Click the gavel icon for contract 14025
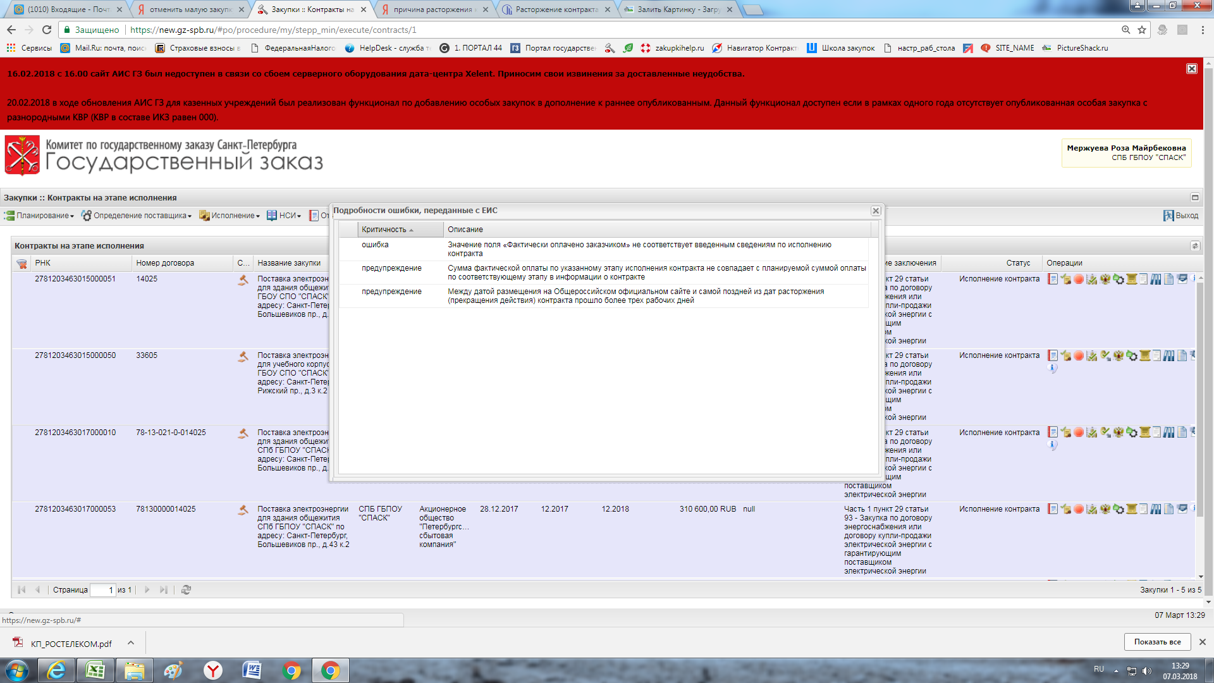Screen dimensions: 1214x683 243,280
